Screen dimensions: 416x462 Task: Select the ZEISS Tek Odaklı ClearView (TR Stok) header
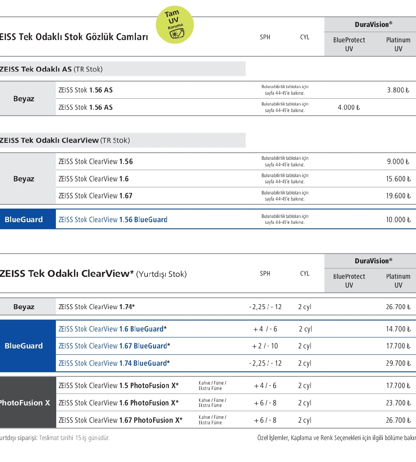point(65,141)
